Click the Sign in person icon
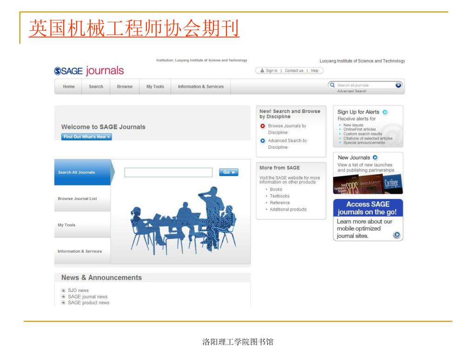Screen dimensions: 476x357 [x=262, y=71]
